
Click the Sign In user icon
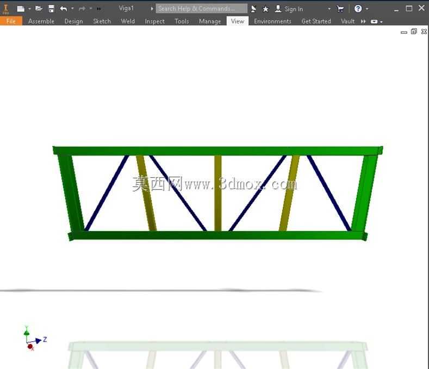pyautogui.click(x=278, y=9)
